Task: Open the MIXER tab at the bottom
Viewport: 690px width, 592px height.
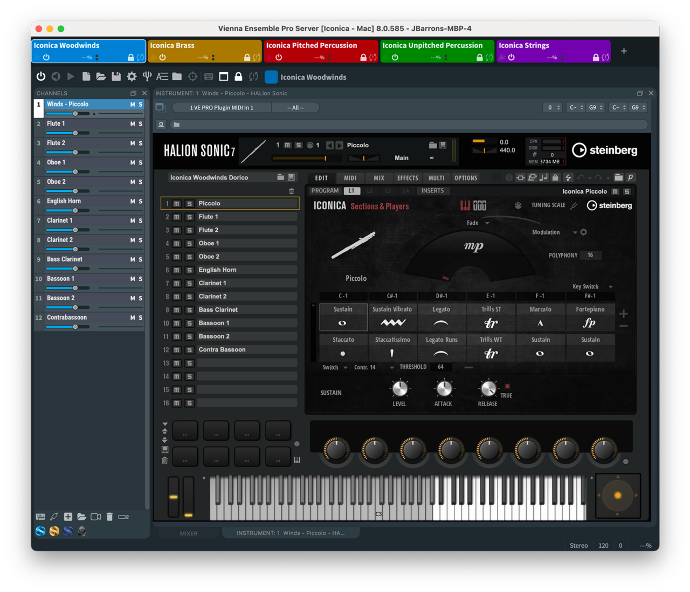Action: click(x=189, y=533)
